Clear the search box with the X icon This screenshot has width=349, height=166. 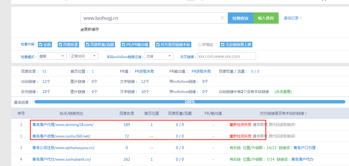pyautogui.click(x=222, y=18)
